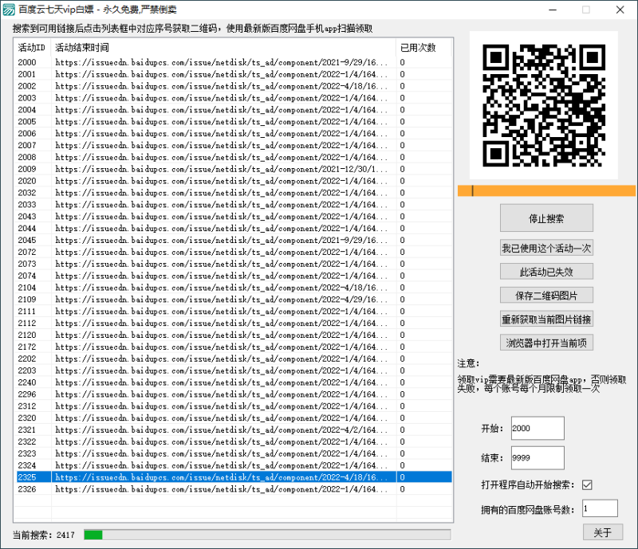Click the 开始 start value input field
The height and width of the screenshot is (549, 638).
pyautogui.click(x=536, y=427)
